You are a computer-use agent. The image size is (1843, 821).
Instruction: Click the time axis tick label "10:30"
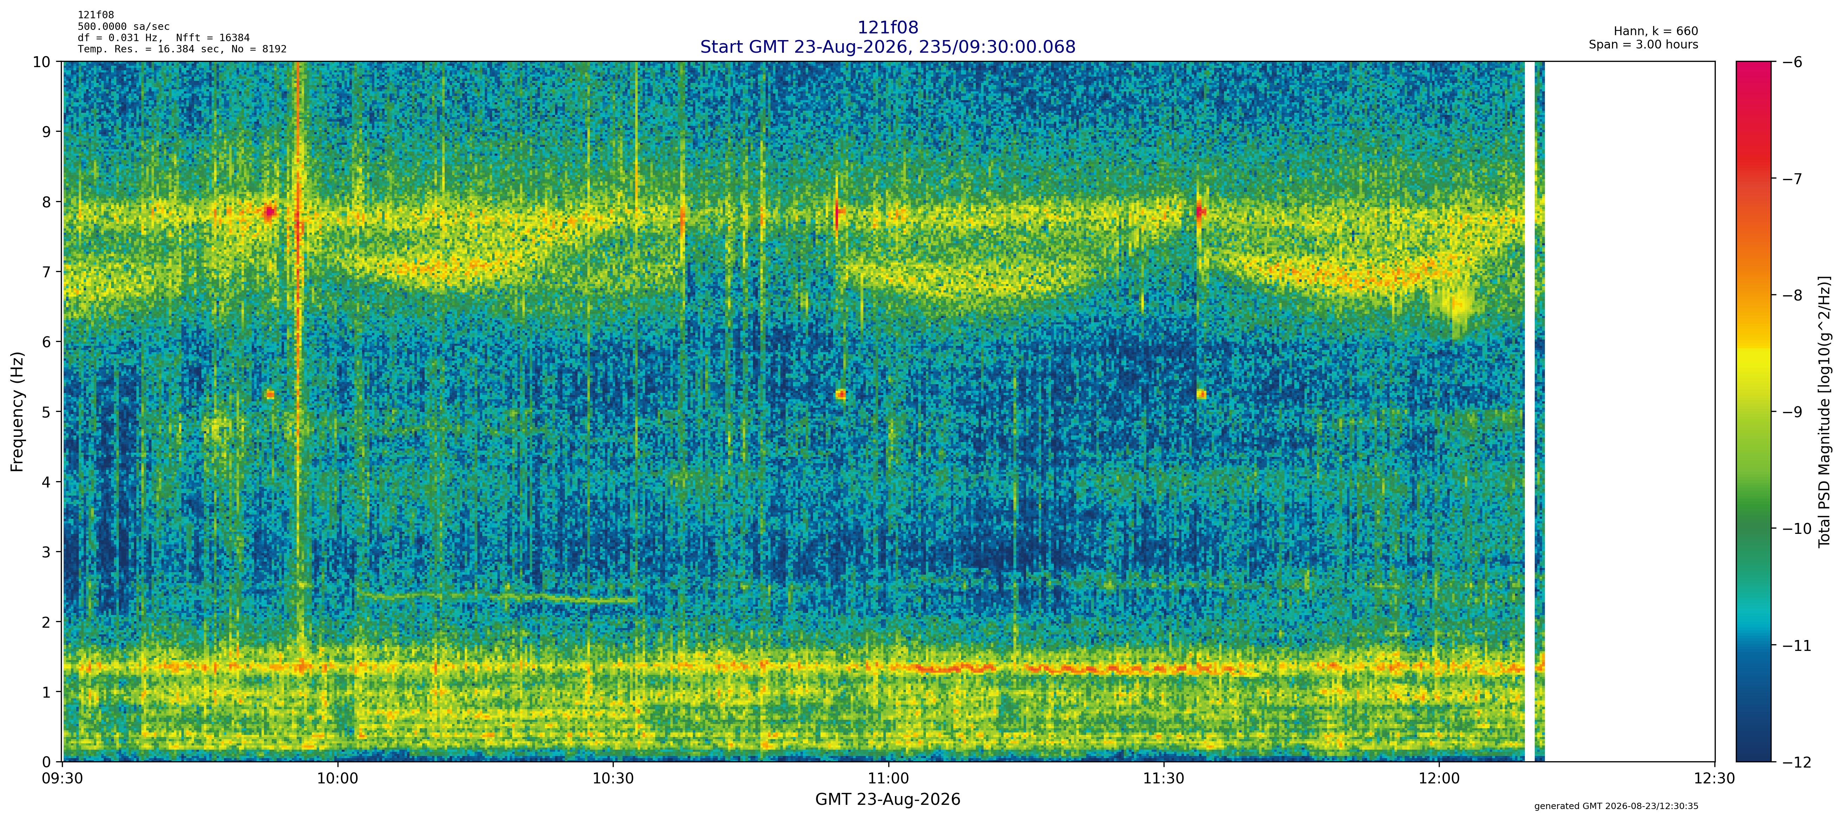613,779
